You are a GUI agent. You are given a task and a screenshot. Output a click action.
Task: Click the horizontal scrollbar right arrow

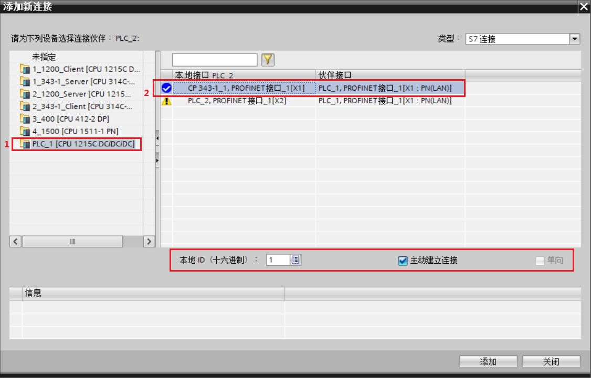pos(149,241)
